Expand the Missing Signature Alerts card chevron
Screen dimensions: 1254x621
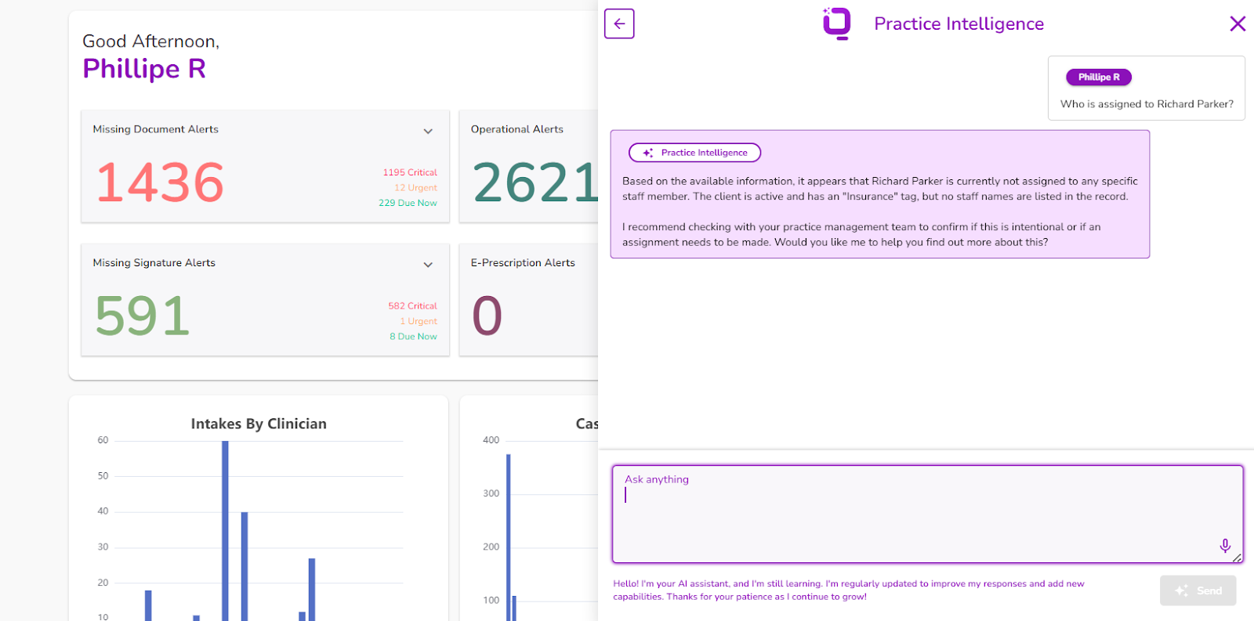click(x=428, y=265)
